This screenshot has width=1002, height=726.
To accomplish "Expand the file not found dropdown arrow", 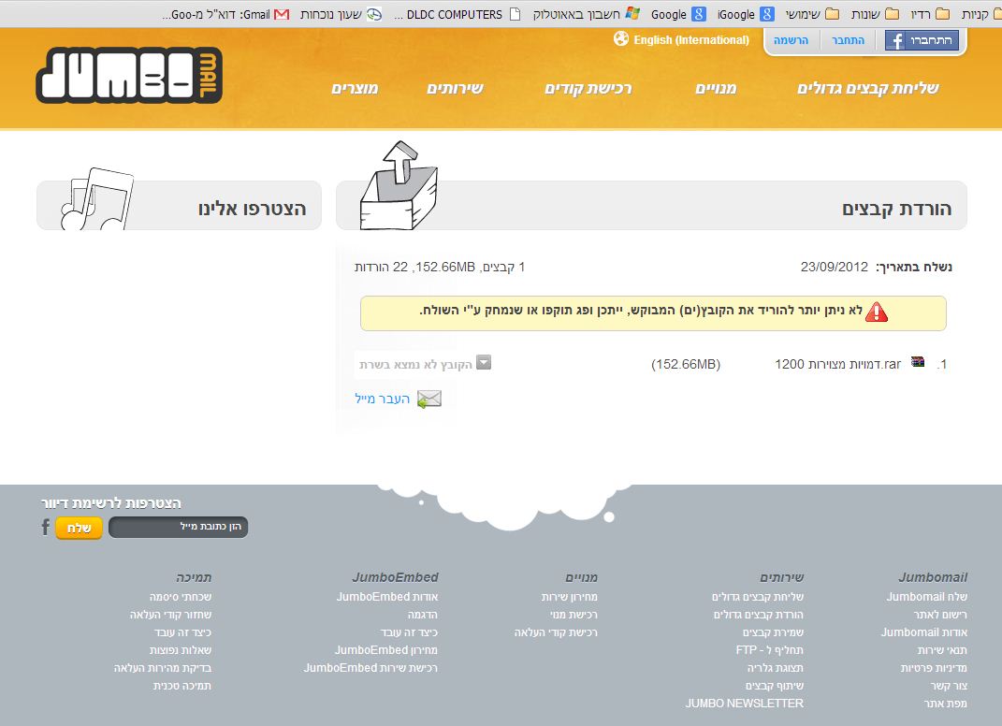I will tap(484, 362).
